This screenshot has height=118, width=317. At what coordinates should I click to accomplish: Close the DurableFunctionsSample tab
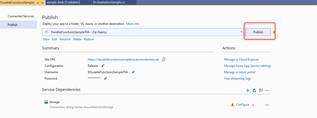[x=42, y=3]
